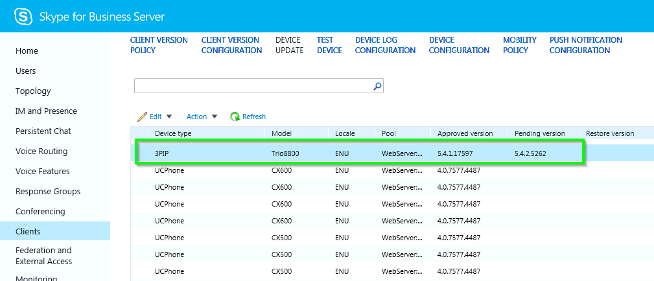Sort by Approved version column header
Screen dimensions: 654x281
pos(465,133)
